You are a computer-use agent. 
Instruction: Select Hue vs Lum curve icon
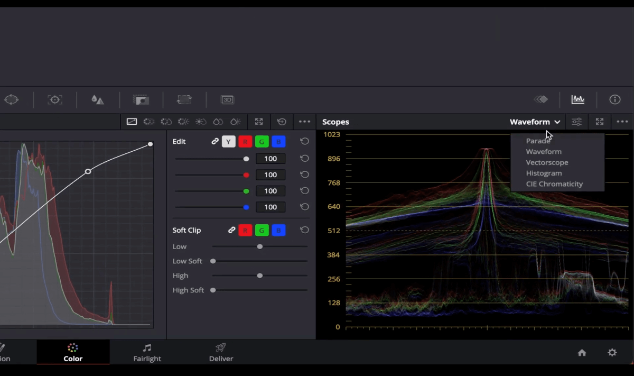click(x=183, y=122)
